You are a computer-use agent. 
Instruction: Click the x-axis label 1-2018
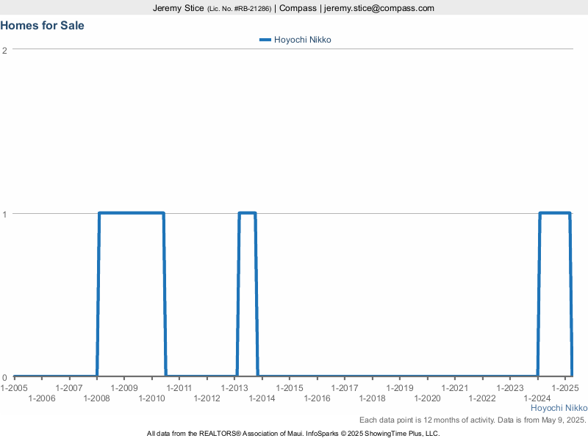373,398
